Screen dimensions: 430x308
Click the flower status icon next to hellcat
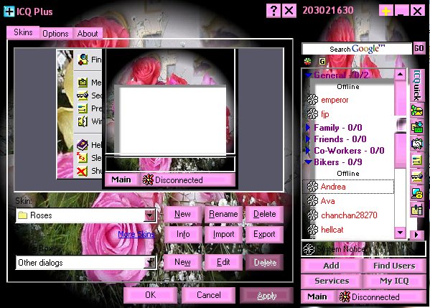pos(312,229)
